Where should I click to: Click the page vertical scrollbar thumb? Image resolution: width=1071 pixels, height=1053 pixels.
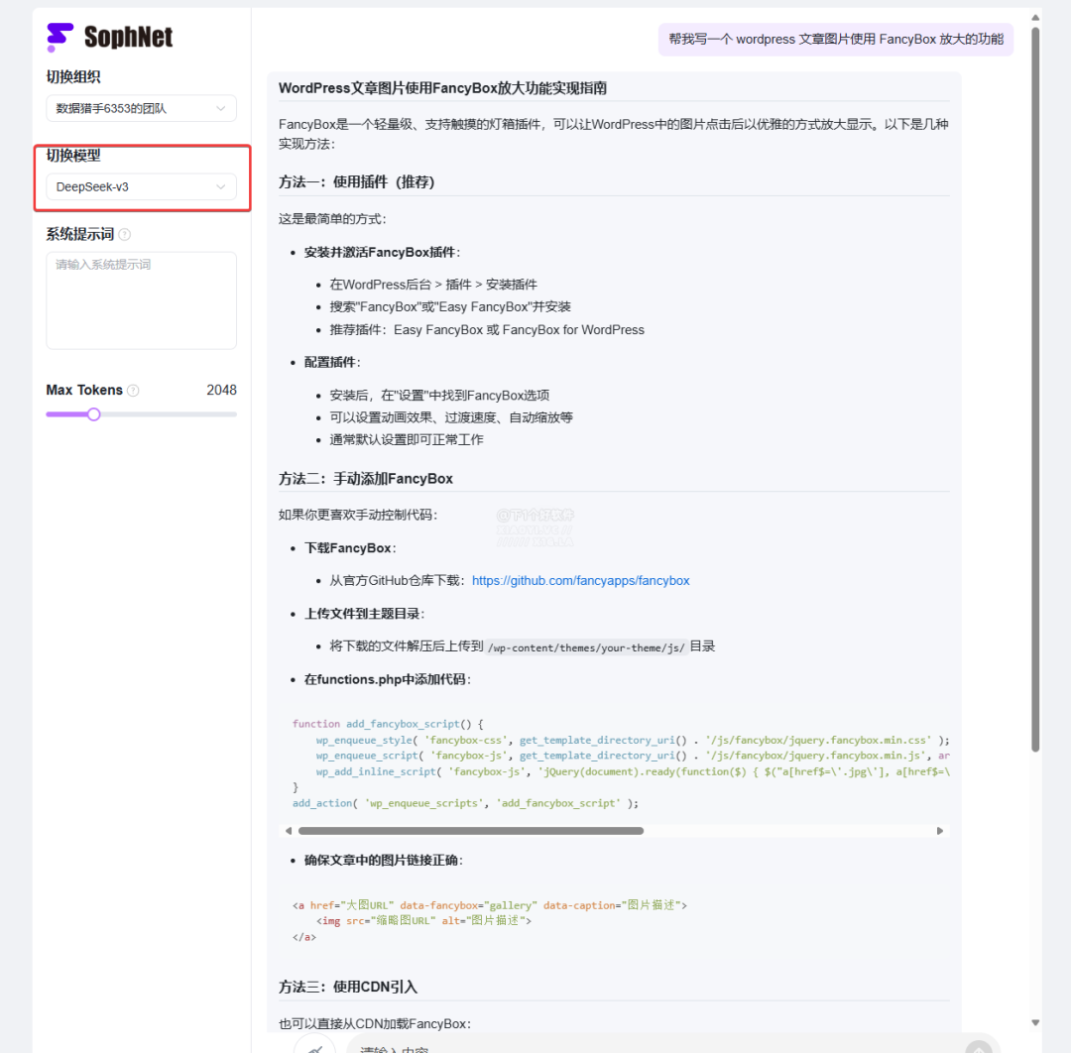pyautogui.click(x=1035, y=387)
